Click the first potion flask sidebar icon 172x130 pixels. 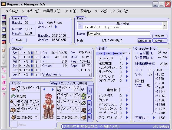[x=4, y=50]
